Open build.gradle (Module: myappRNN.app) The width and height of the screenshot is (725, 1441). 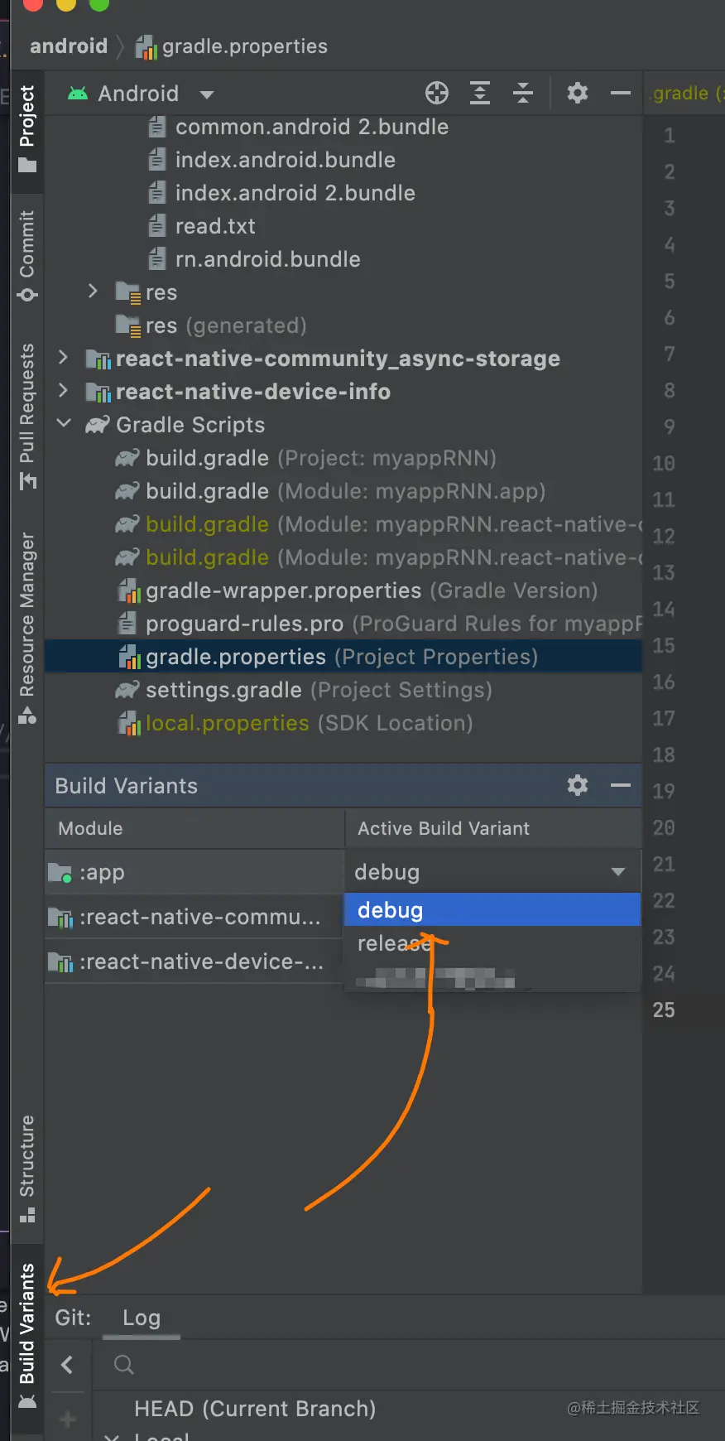(x=345, y=491)
